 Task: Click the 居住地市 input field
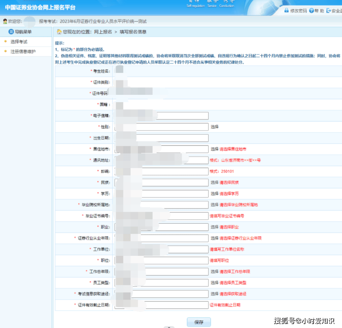point(161,149)
